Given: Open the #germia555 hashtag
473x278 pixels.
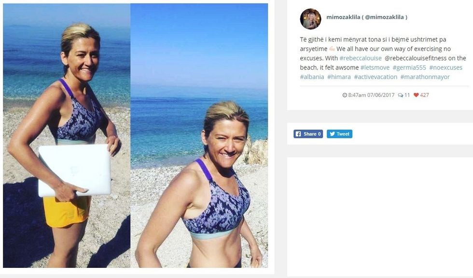Looking at the screenshot, I should [x=409, y=67].
